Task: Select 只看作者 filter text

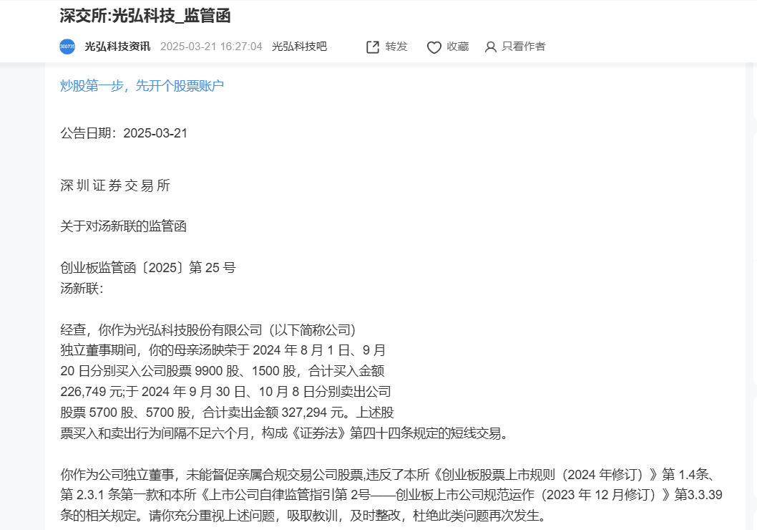Action: click(x=524, y=47)
